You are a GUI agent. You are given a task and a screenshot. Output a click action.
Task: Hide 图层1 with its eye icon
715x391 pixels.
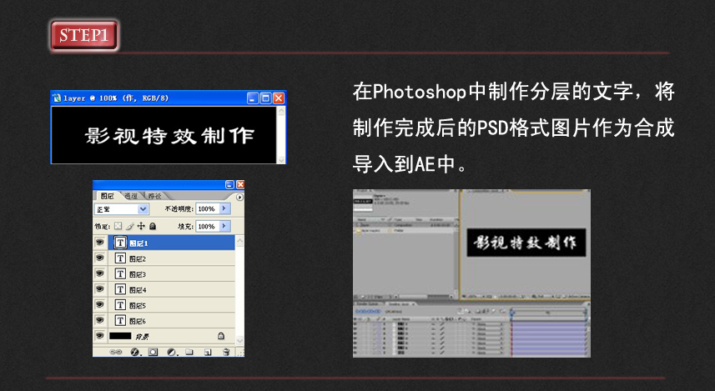(99, 243)
